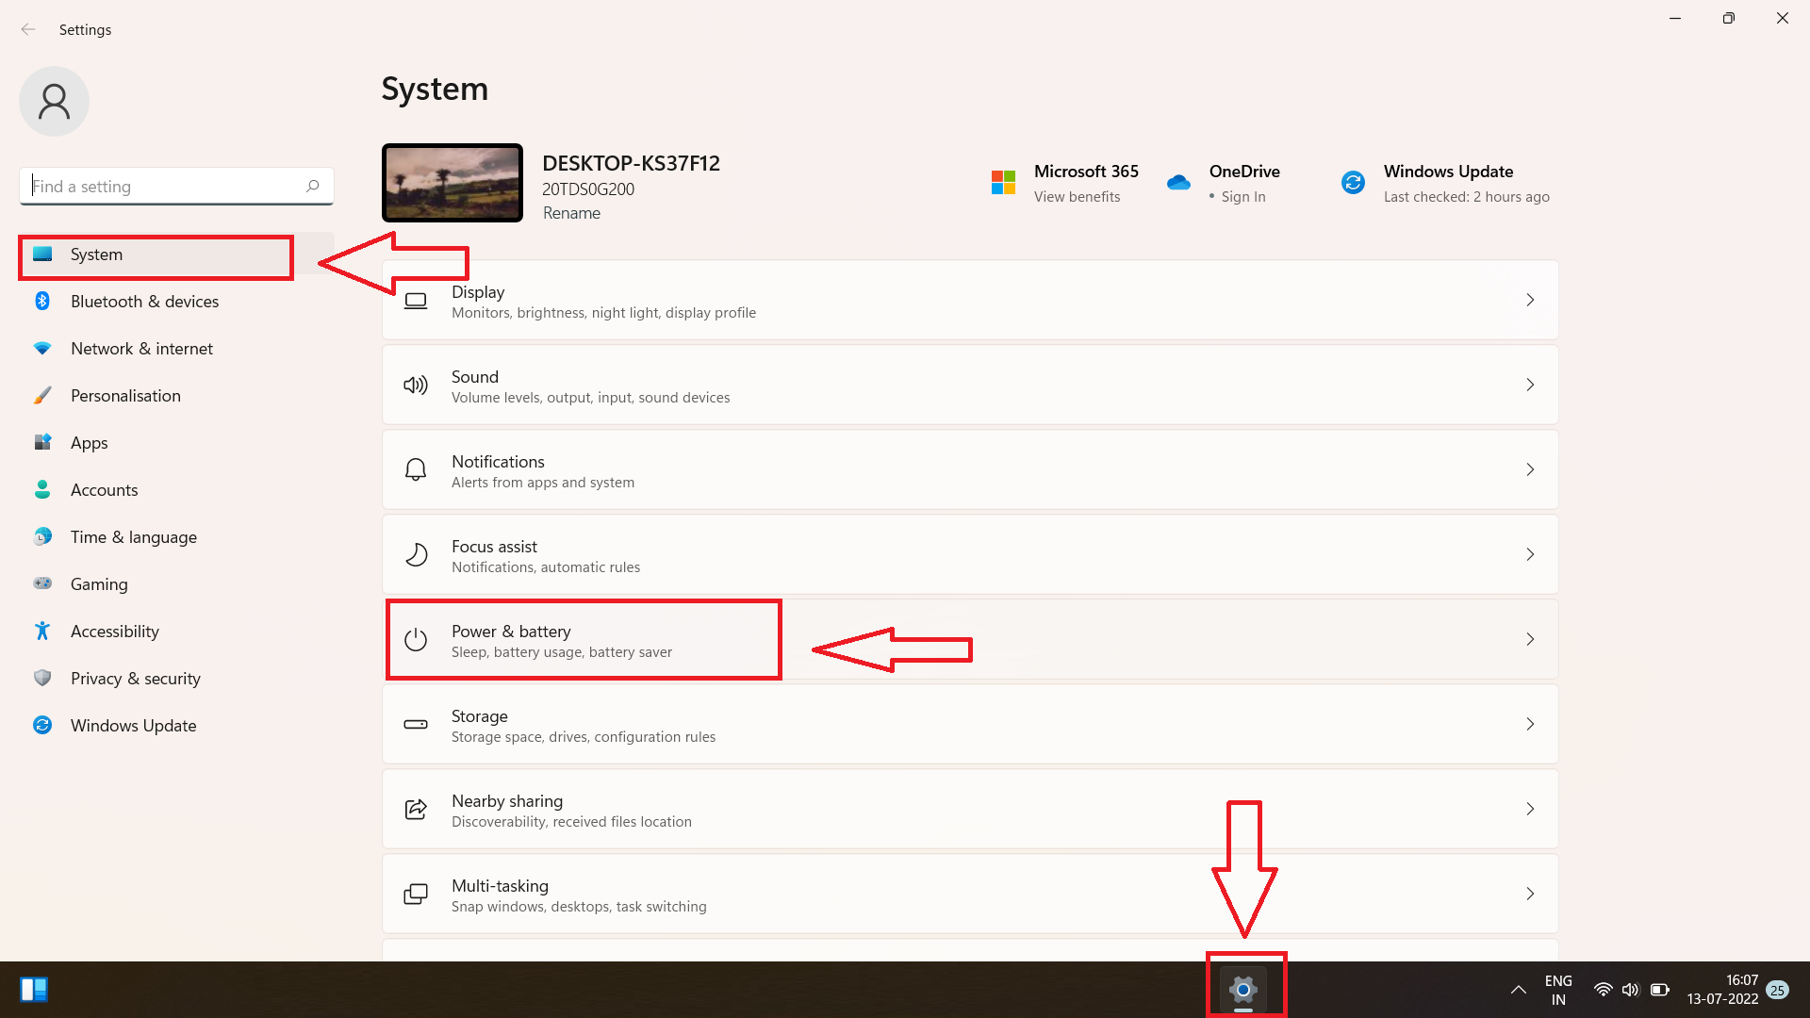Expand Display settings chevron
The height and width of the screenshot is (1018, 1810).
1530,300
